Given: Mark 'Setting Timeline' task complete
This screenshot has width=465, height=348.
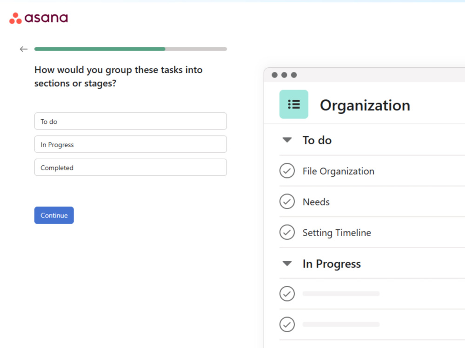Looking at the screenshot, I should [287, 232].
